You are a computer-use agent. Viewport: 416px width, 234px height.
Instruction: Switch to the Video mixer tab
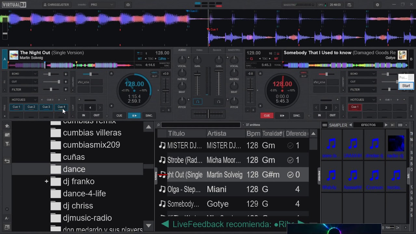pos(199,50)
